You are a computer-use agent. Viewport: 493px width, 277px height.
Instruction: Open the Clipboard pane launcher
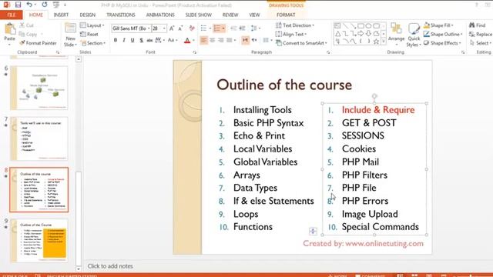point(58,52)
